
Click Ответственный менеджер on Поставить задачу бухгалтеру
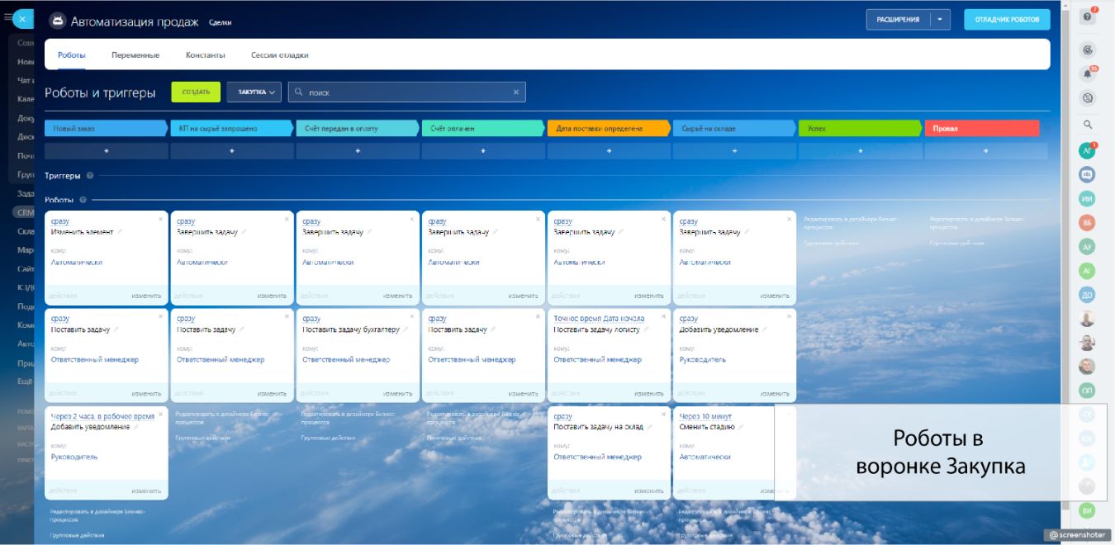(x=346, y=359)
